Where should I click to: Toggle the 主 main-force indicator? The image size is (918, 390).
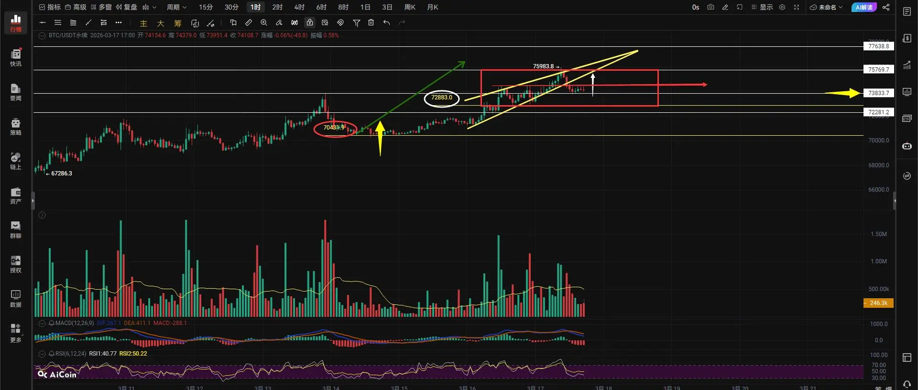[143, 23]
